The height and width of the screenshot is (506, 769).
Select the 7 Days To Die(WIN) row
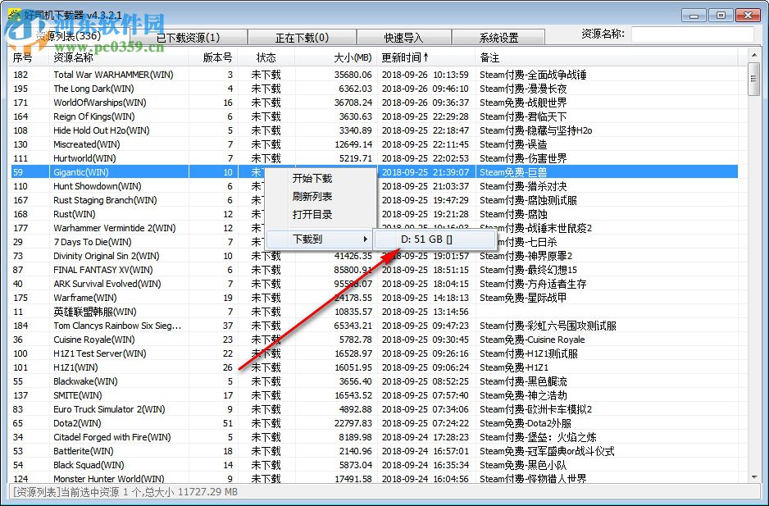(x=373, y=242)
